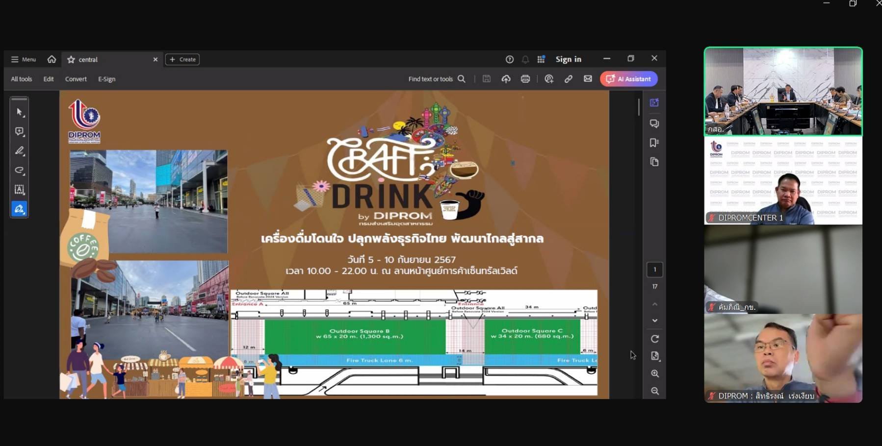Star the central document tab

71,59
